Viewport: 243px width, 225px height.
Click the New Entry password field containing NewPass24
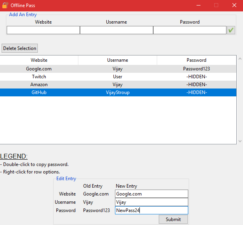(152, 210)
